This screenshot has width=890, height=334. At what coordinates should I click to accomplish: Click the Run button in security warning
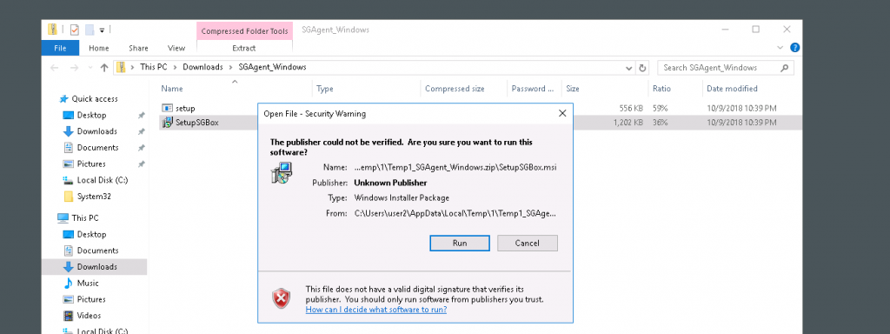(460, 244)
